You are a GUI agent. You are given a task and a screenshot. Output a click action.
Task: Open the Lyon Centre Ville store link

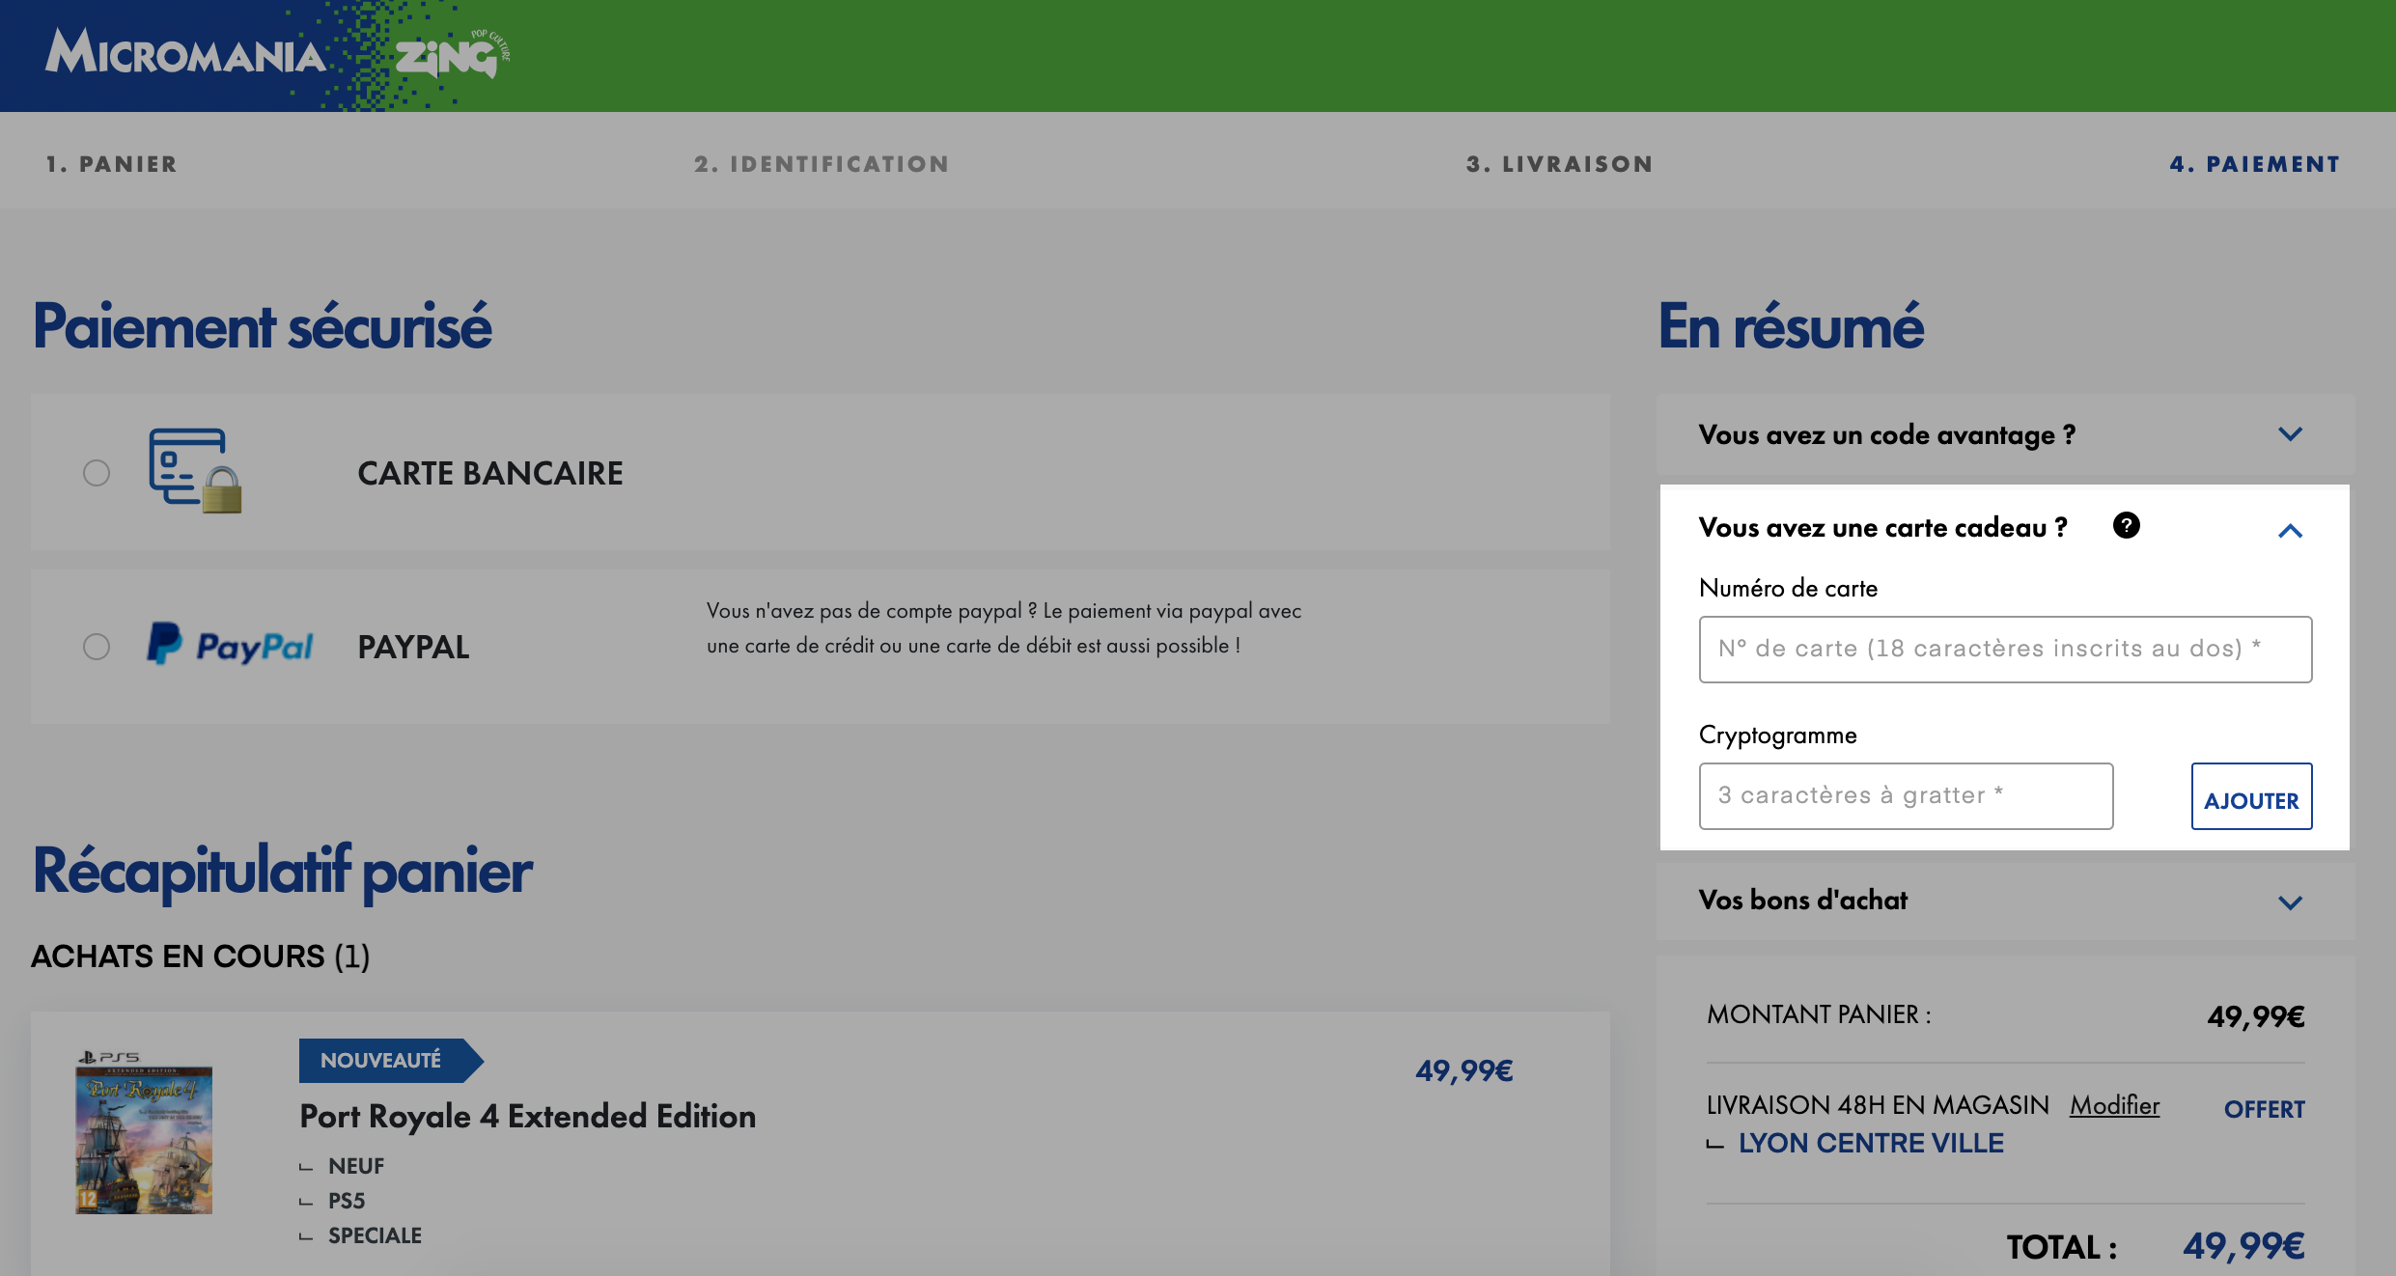click(1871, 1143)
